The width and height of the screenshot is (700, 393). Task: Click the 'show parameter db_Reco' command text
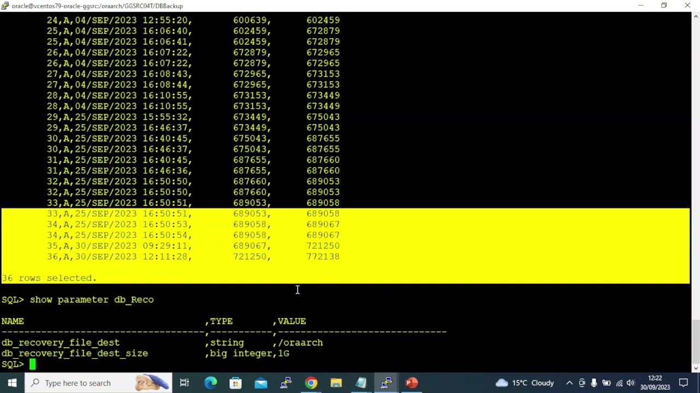pos(92,300)
